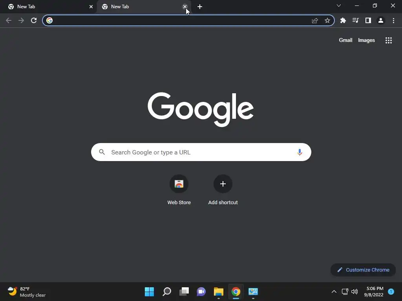This screenshot has height=301, width=402.
Task: Share this page icon in address bar
Action: tap(315, 20)
